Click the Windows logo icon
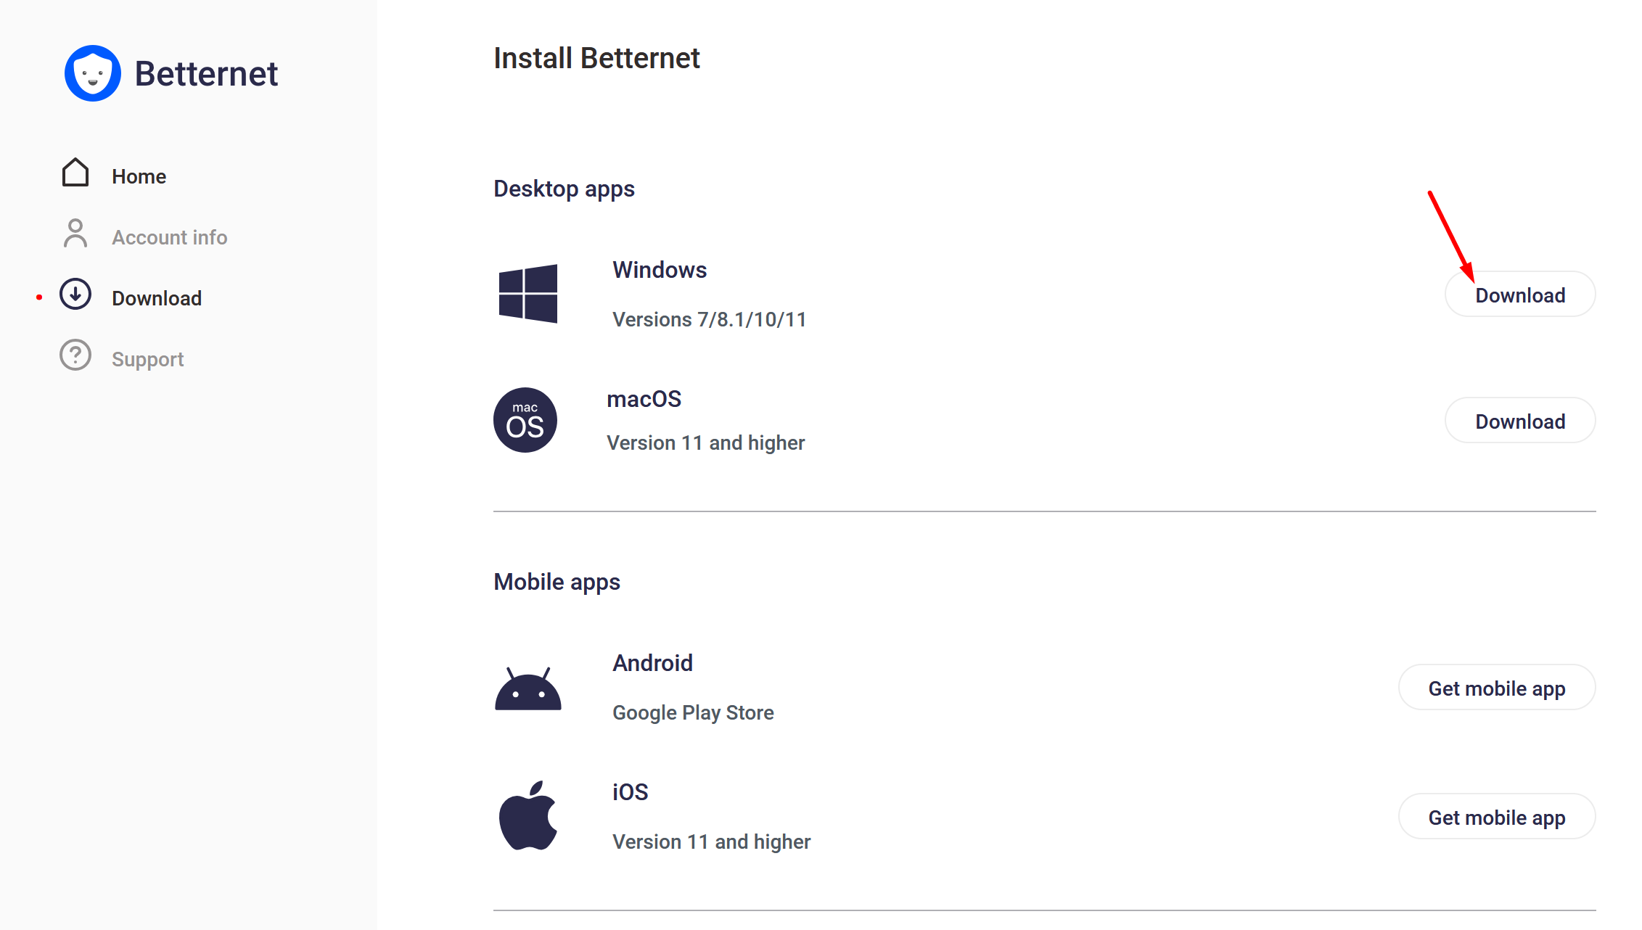Viewport: 1642px width, 930px height. pyautogui.click(x=528, y=294)
